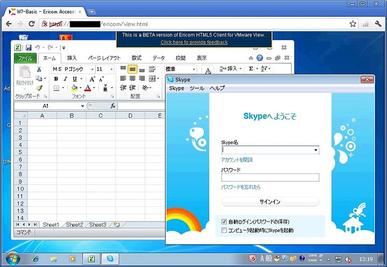Click the Increase Indent icon in Excel
The height and width of the screenshot is (267, 387).
133,88
